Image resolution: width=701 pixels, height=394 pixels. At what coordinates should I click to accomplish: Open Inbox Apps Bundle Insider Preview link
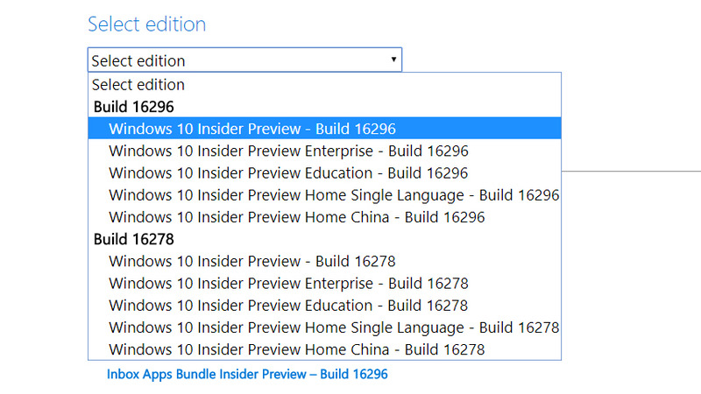[x=247, y=374]
